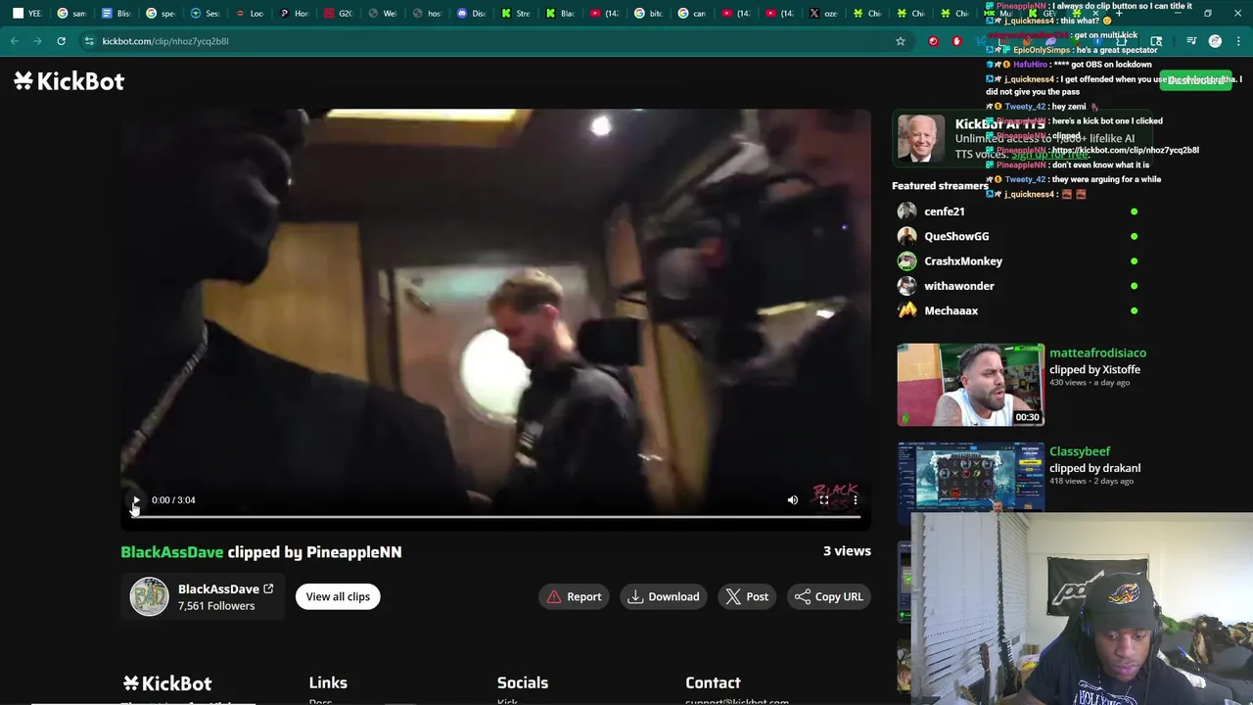The image size is (1253, 705).
Task: Bookmark this page with the star icon
Action: (x=901, y=41)
